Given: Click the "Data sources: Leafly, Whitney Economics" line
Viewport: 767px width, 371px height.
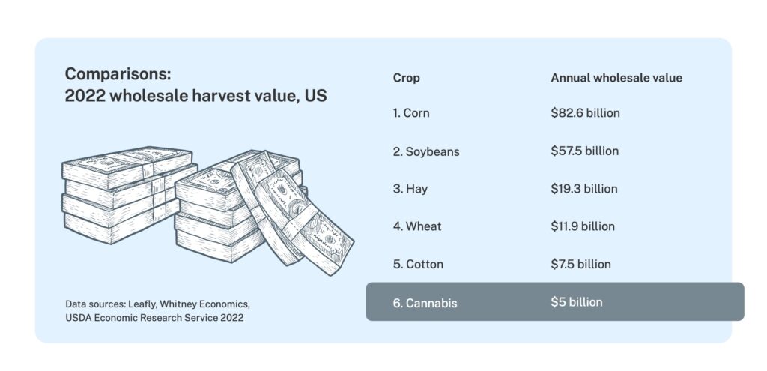Looking at the screenshot, I should [x=157, y=304].
